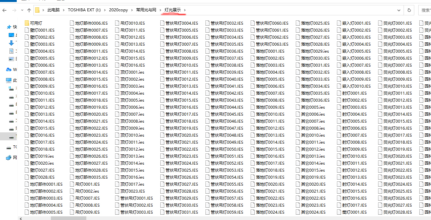The image size is (431, 220).
Task: Select TOSHIBA drive icon near sidebar bottom
Action: 9,147
